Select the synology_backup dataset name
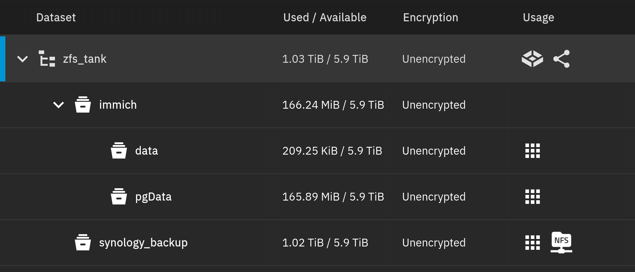635x272 pixels. pos(143,243)
